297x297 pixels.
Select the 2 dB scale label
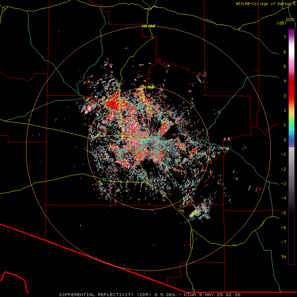[285, 111]
